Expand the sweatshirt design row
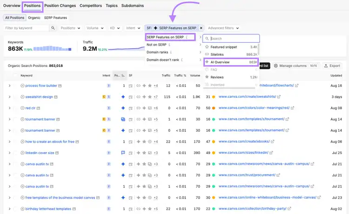The width and height of the screenshot is (349, 214). click(9, 97)
